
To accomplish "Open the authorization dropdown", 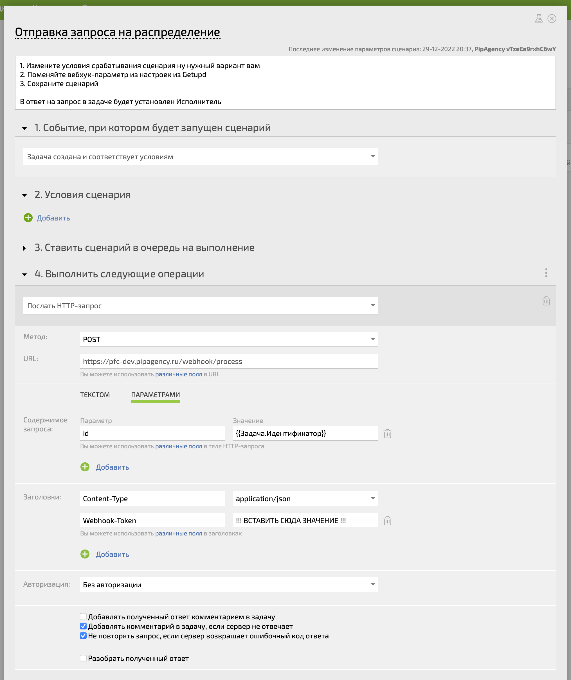I will (x=229, y=584).
